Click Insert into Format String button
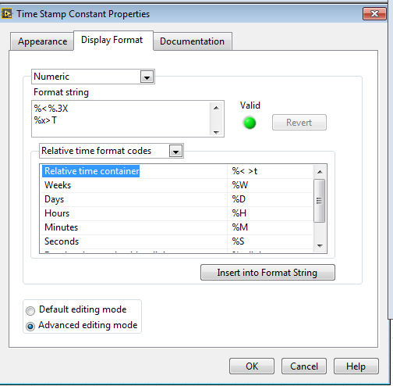393x386 pixels. [x=267, y=273]
